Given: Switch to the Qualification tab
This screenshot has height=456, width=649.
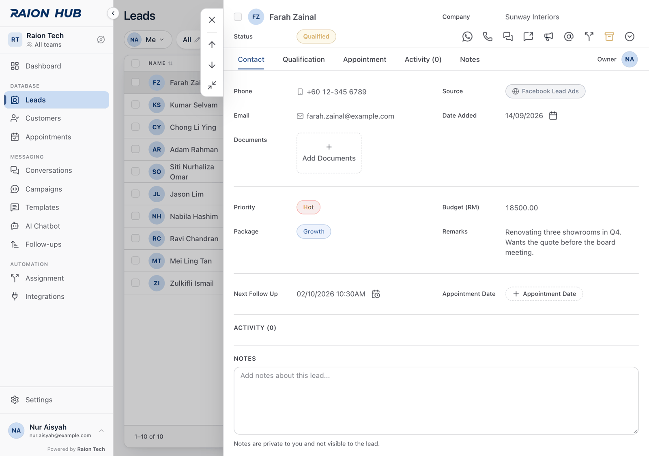Looking at the screenshot, I should coord(303,60).
